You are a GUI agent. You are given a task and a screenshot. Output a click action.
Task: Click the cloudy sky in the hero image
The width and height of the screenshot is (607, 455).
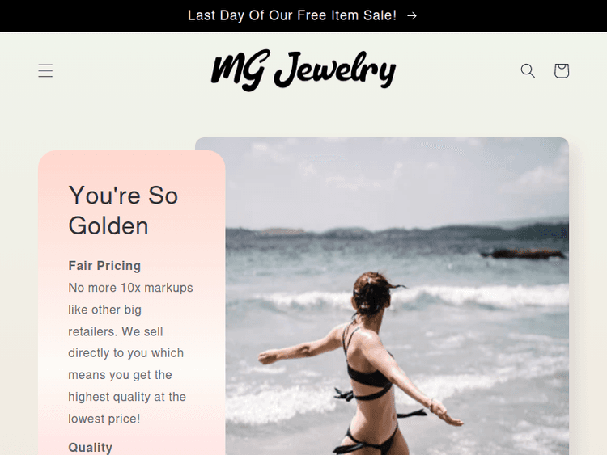pyautogui.click(x=382, y=182)
